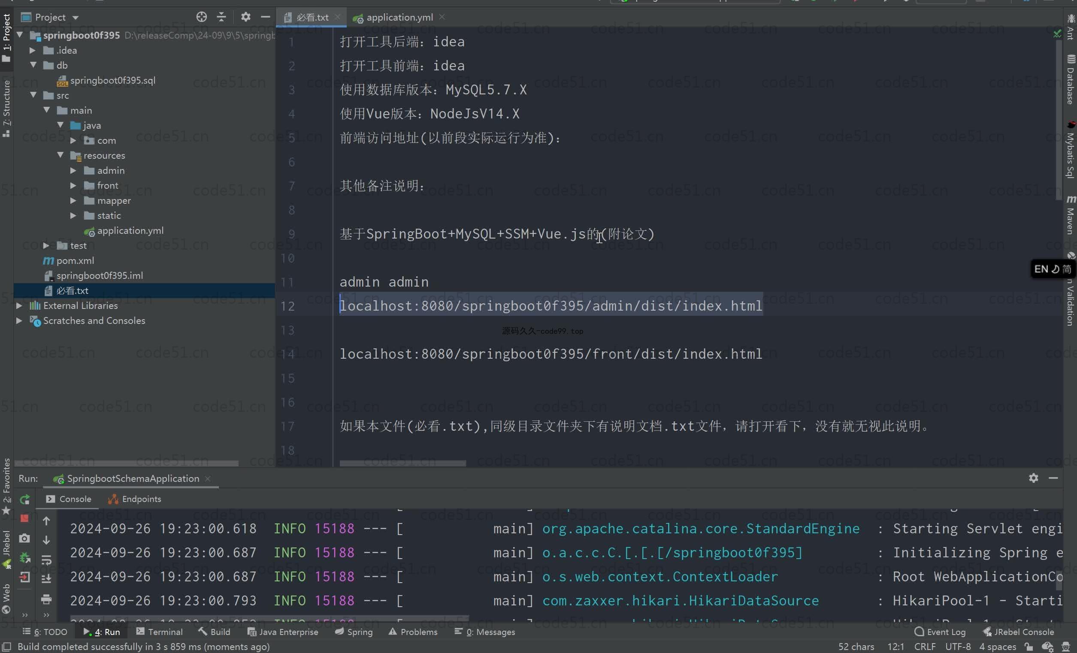Open the Terminal tool window
The width and height of the screenshot is (1077, 653).
click(x=160, y=632)
